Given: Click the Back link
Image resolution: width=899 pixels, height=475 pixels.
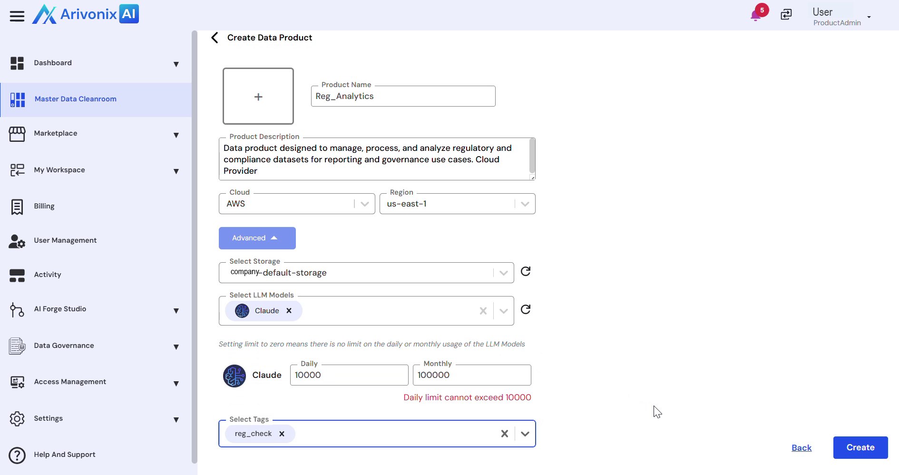Looking at the screenshot, I should (801, 447).
